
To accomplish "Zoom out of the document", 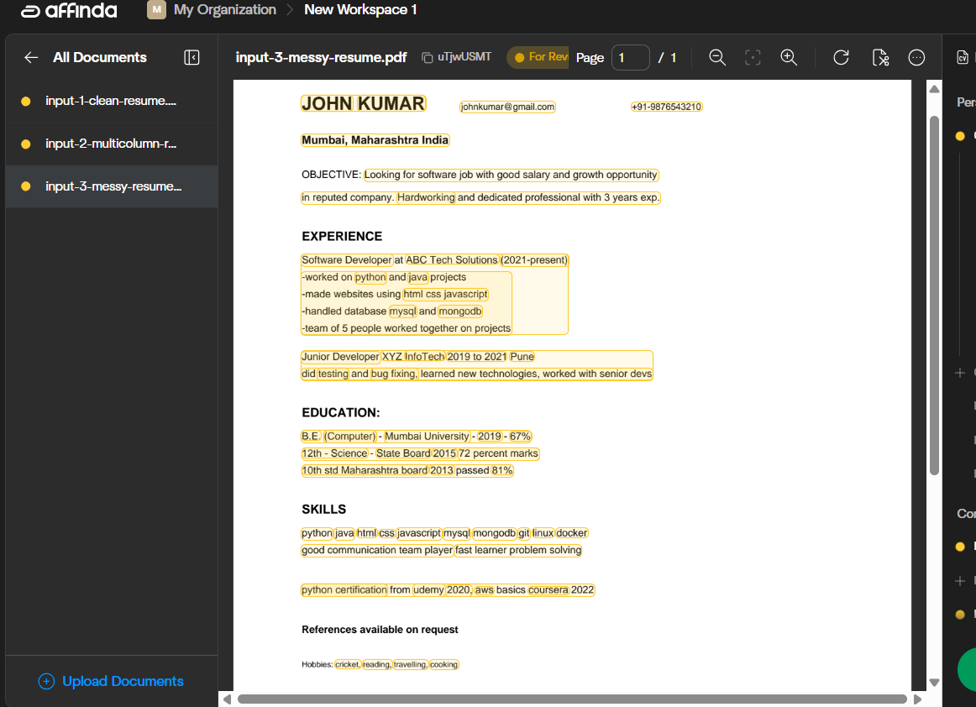I will pyautogui.click(x=717, y=58).
